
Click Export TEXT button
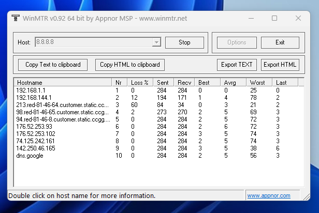pyautogui.click(x=237, y=65)
